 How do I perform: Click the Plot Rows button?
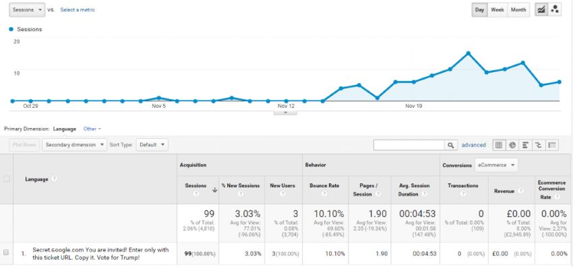[x=24, y=145]
